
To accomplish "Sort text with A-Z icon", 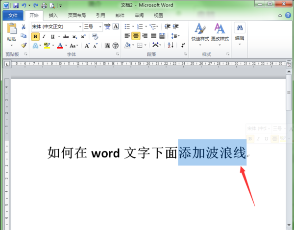I will pyautogui.click(x=171, y=45).
